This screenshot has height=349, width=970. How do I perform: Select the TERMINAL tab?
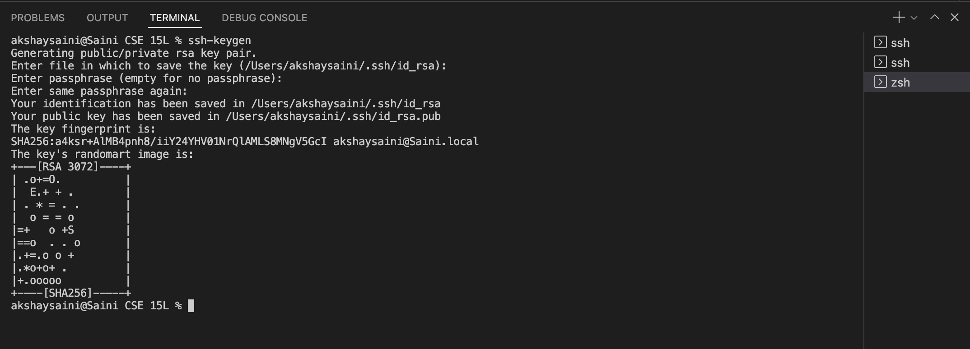coord(174,18)
